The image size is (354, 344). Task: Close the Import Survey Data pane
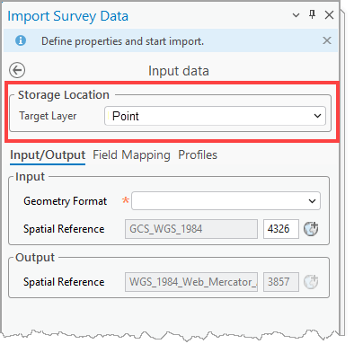[x=329, y=14]
